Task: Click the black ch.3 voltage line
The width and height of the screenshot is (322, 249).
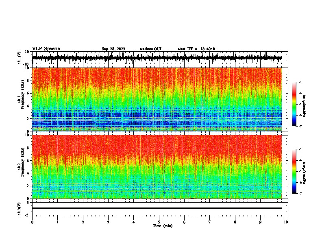Action: click(x=157, y=208)
